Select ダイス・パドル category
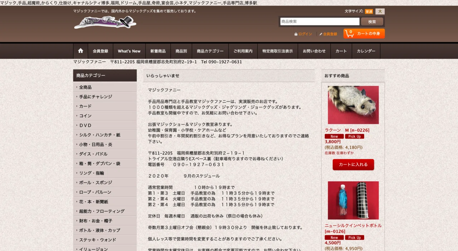The image size is (458, 251). click(105, 154)
